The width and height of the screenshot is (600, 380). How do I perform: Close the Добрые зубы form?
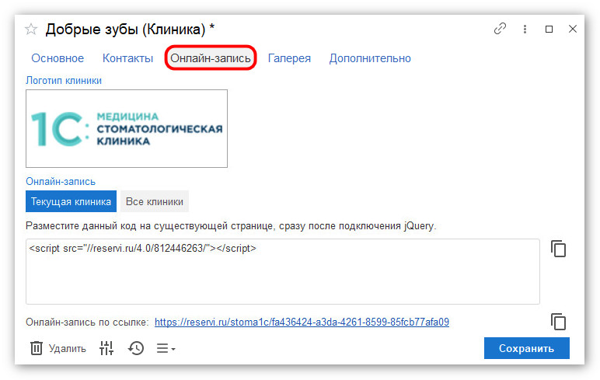click(573, 29)
